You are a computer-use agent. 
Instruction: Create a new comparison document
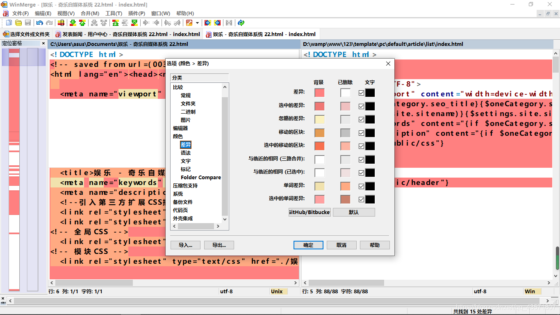[x=9, y=23]
